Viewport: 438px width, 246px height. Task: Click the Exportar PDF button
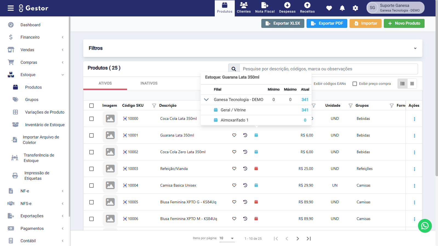tap(327, 24)
